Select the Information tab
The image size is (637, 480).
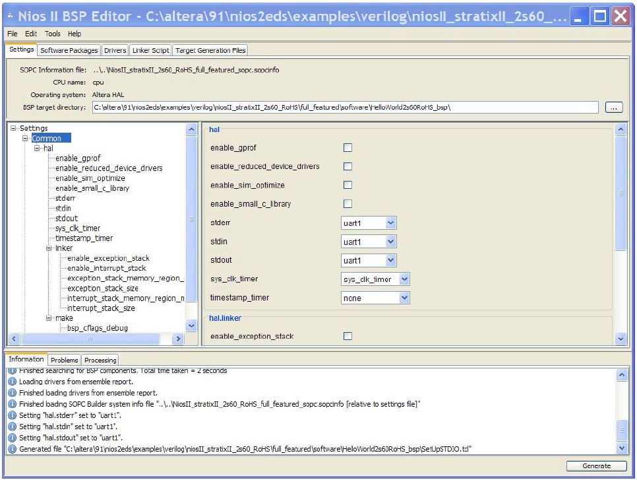26,359
